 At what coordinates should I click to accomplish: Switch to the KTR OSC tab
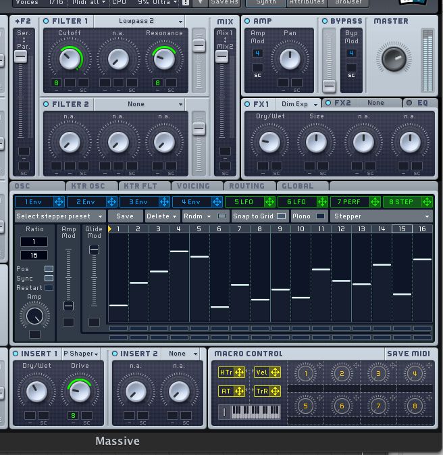tap(92, 186)
